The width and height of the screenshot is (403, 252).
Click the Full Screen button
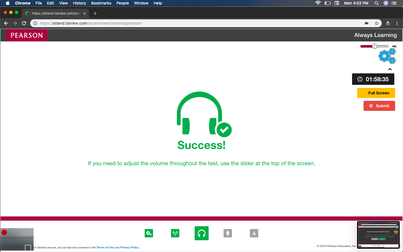click(376, 93)
